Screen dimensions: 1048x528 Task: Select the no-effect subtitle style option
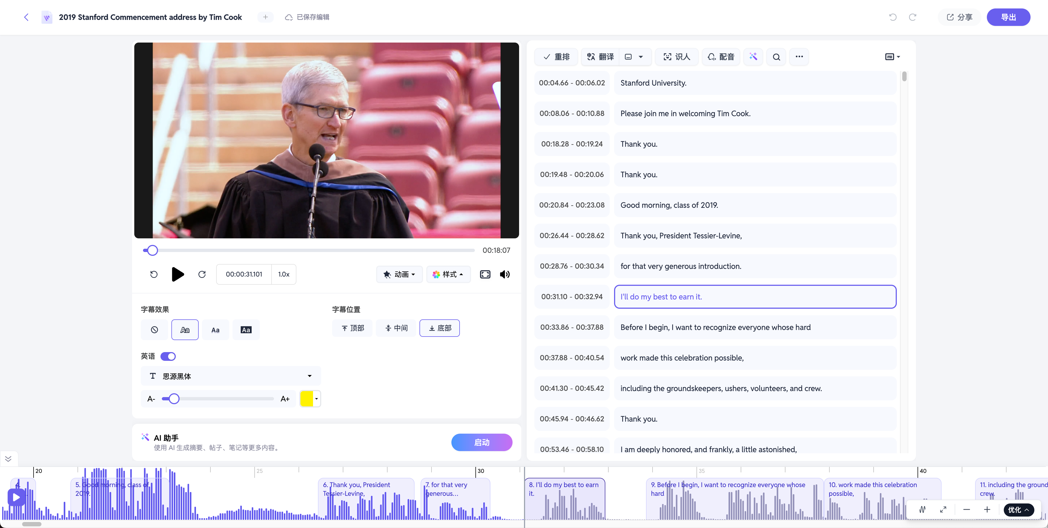coord(154,330)
